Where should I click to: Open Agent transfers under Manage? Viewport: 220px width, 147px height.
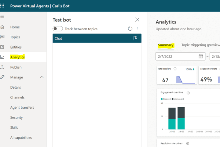22,108
